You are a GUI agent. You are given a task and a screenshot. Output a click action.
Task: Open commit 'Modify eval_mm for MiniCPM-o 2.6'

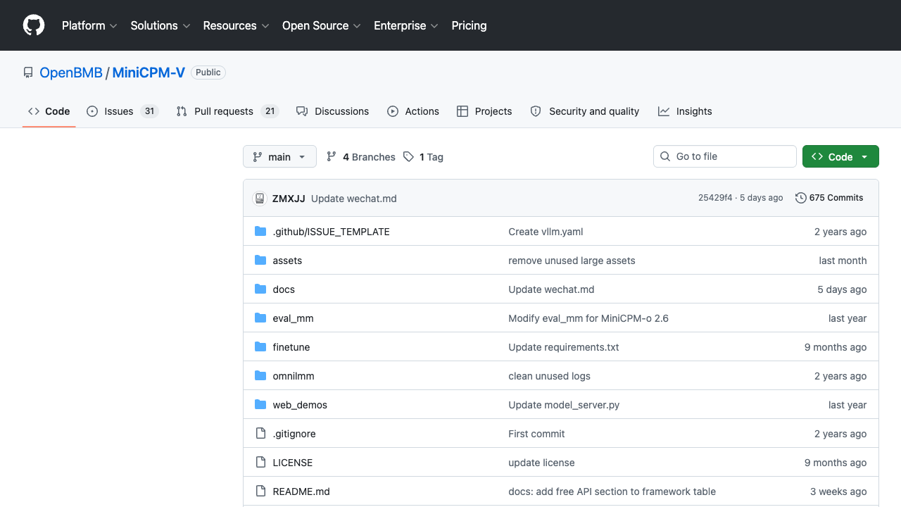click(x=588, y=318)
